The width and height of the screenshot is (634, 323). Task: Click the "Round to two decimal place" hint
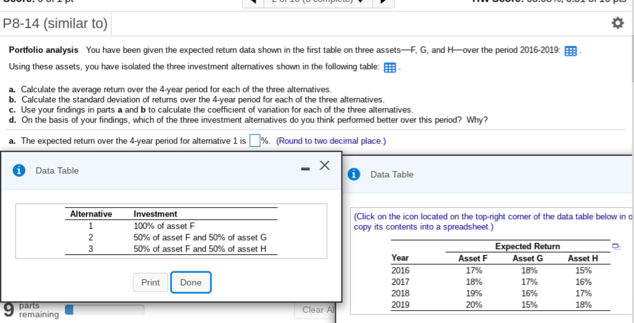[330, 141]
